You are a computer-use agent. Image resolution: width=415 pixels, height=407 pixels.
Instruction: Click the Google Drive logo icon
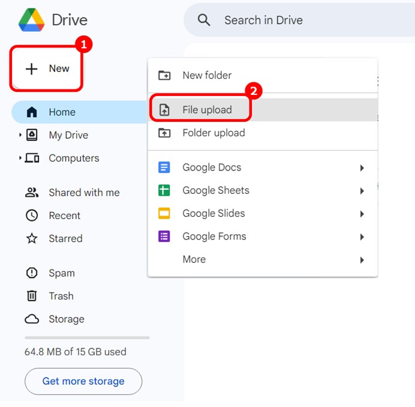coord(31,20)
